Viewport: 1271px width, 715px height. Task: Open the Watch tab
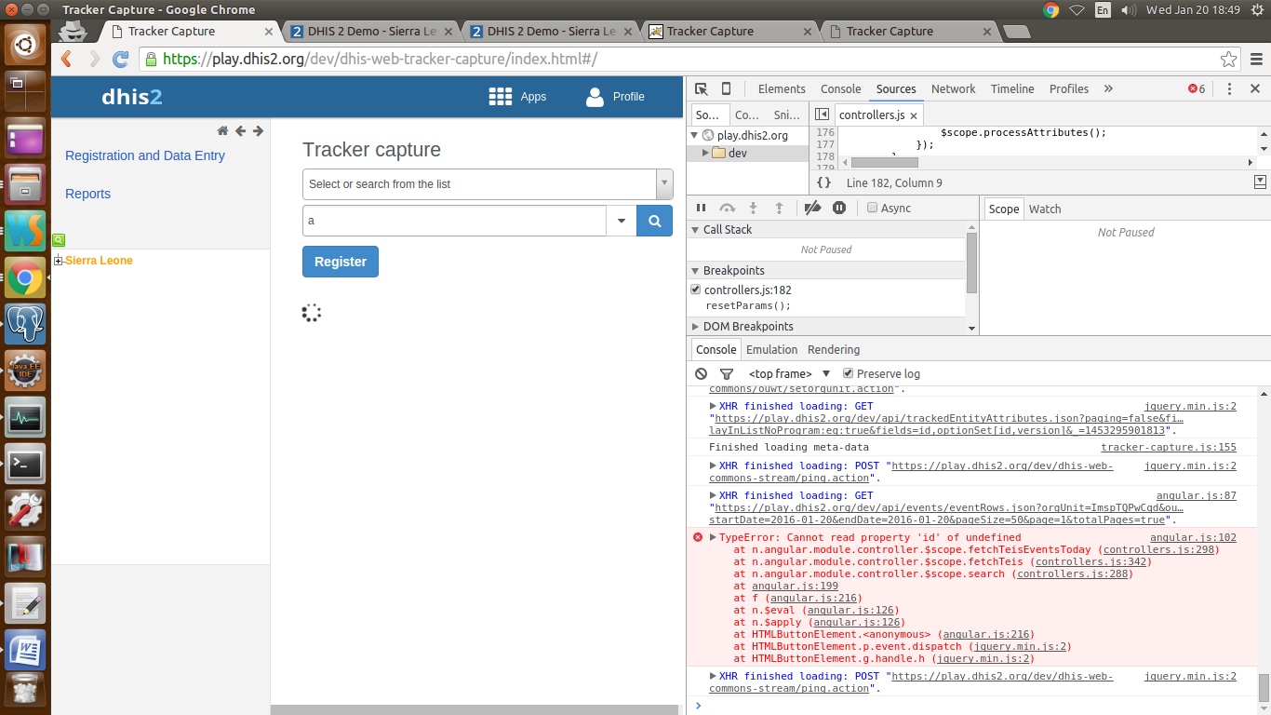(x=1044, y=209)
